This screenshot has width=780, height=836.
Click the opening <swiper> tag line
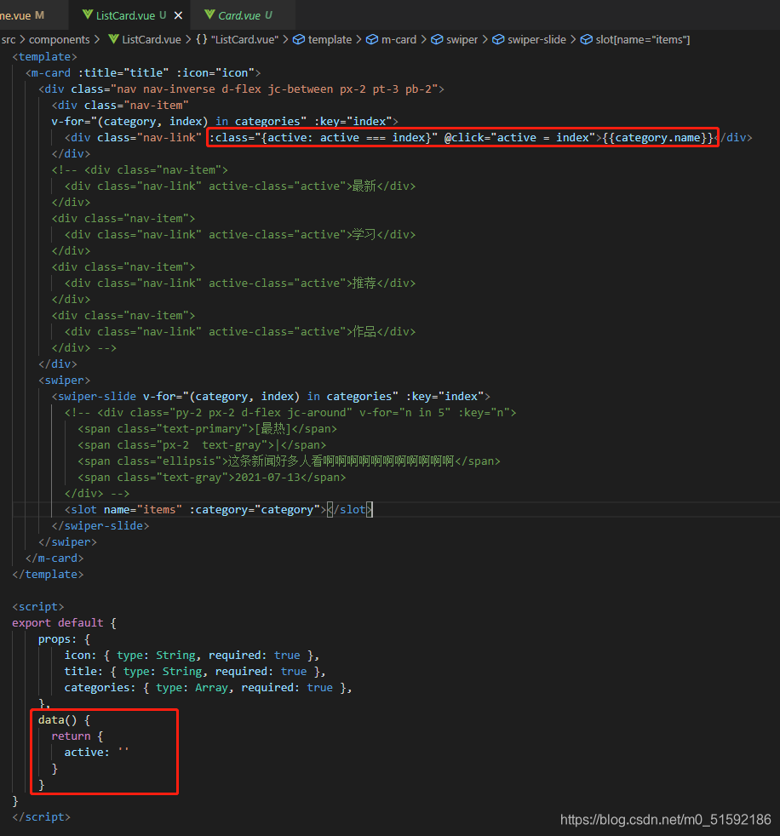(64, 381)
